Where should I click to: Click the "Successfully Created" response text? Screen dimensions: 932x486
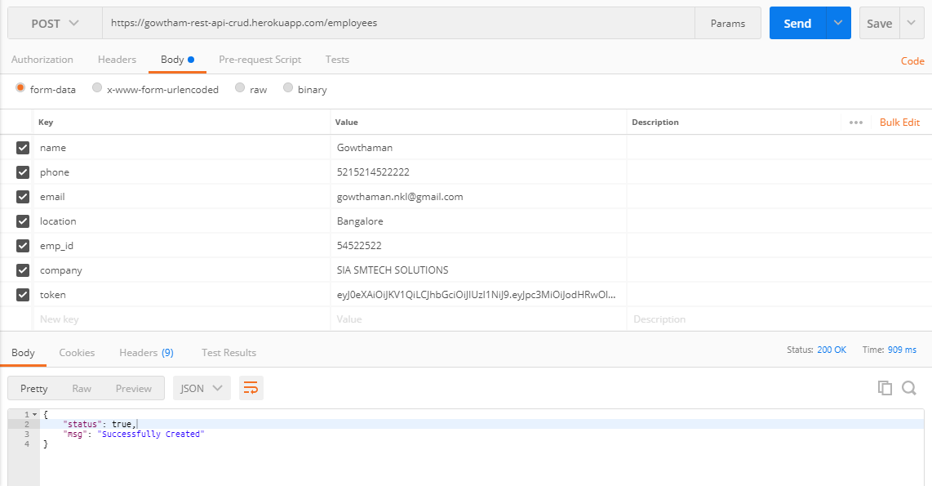[150, 435]
